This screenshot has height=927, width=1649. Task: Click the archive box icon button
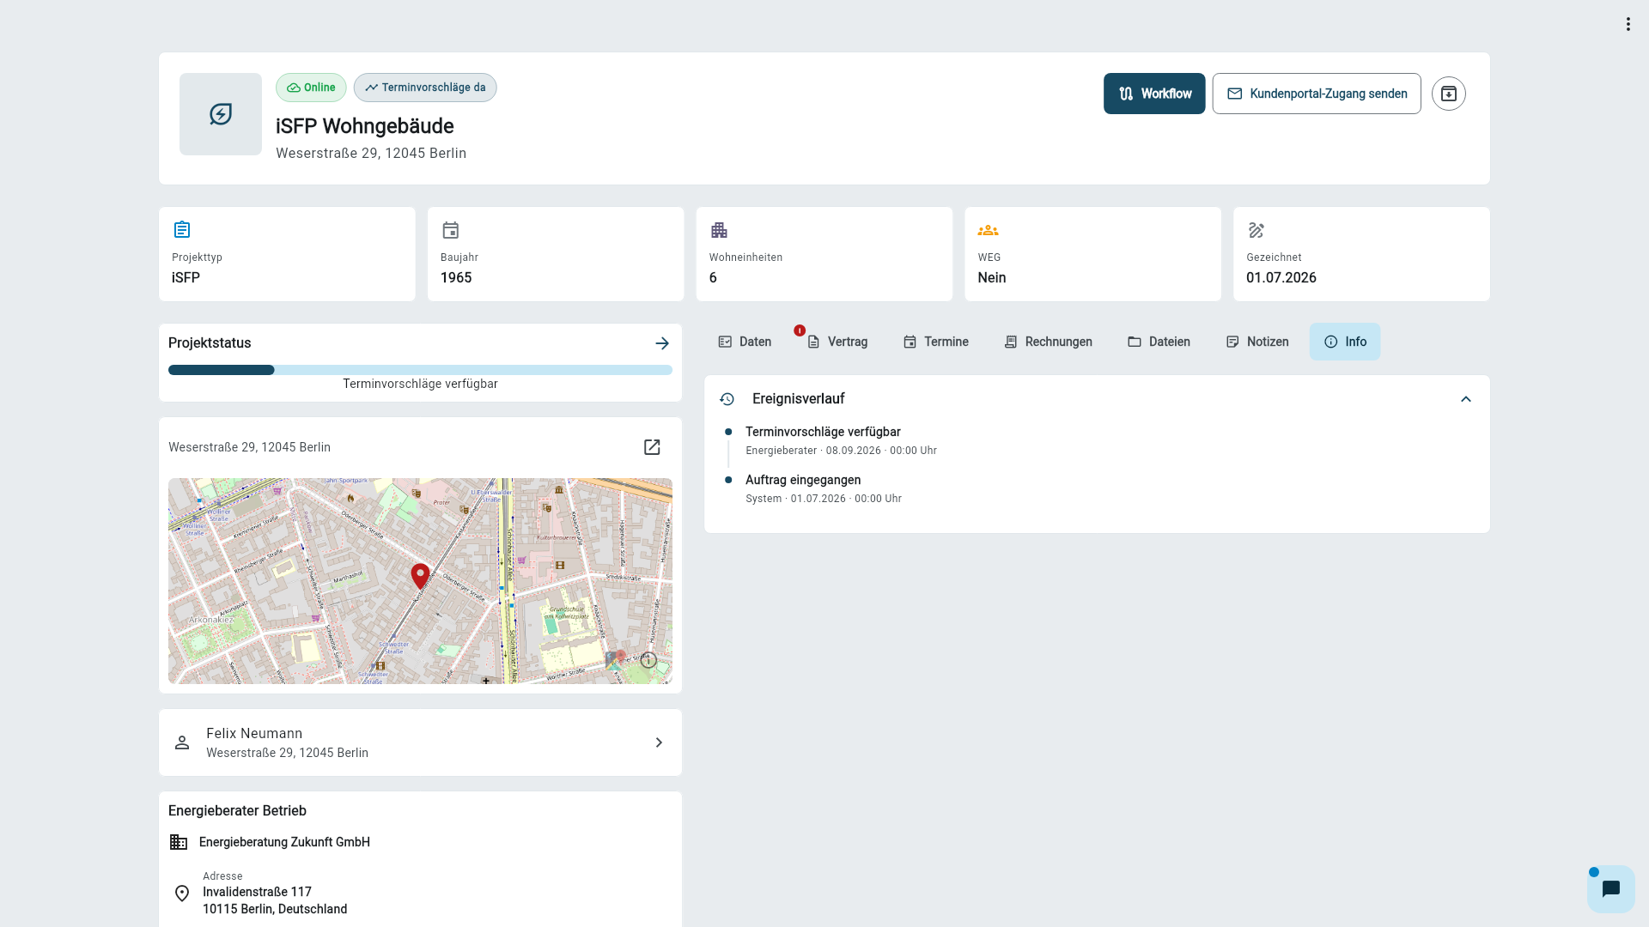(1448, 94)
